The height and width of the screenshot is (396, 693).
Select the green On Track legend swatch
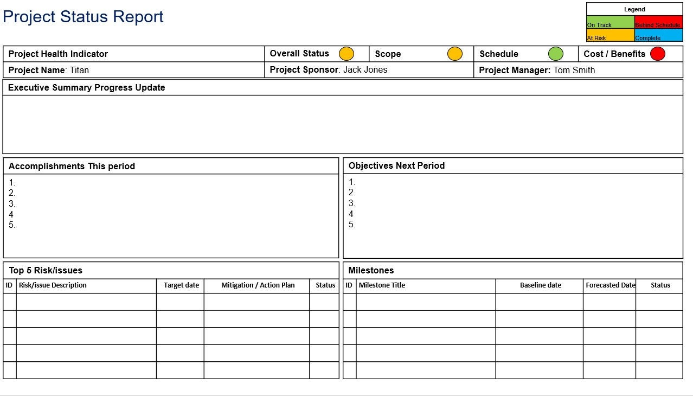pyautogui.click(x=611, y=22)
